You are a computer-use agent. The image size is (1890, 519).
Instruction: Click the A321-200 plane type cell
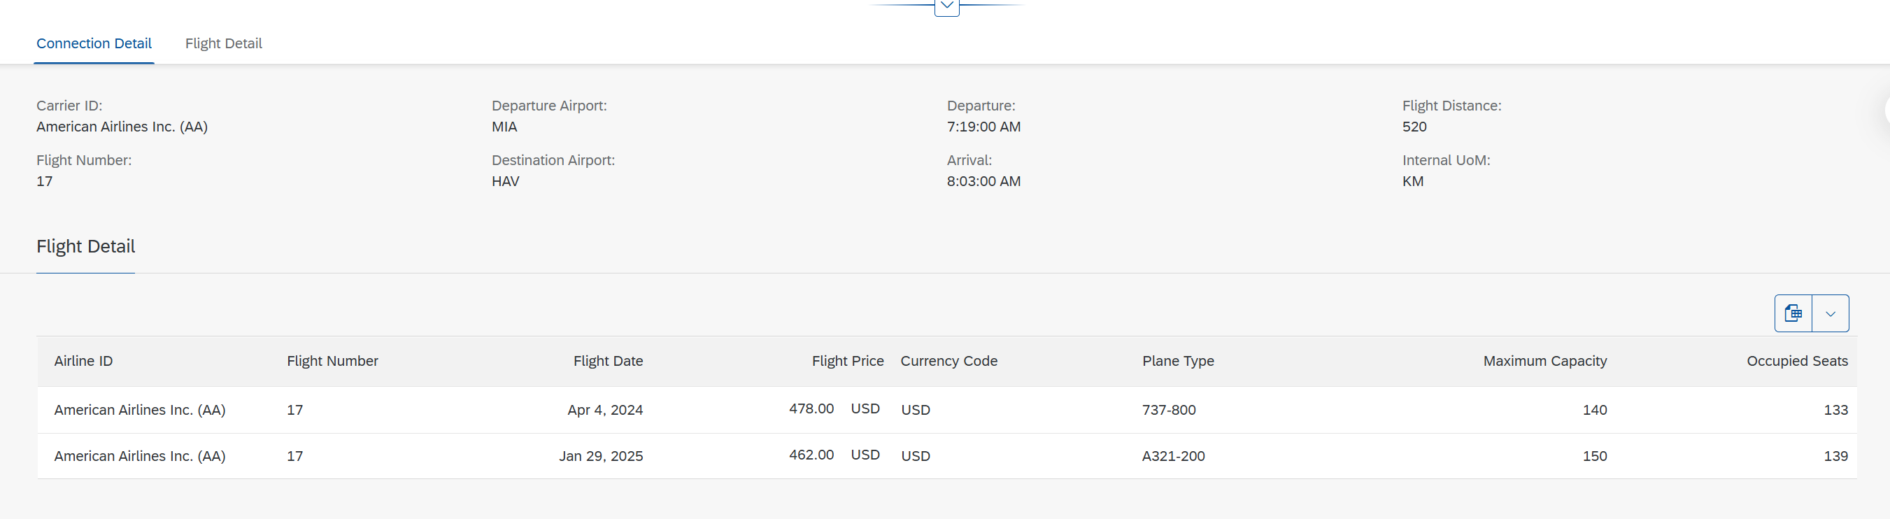click(1173, 456)
